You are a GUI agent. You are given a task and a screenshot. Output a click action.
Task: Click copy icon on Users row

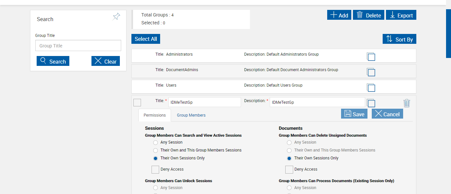click(x=371, y=88)
